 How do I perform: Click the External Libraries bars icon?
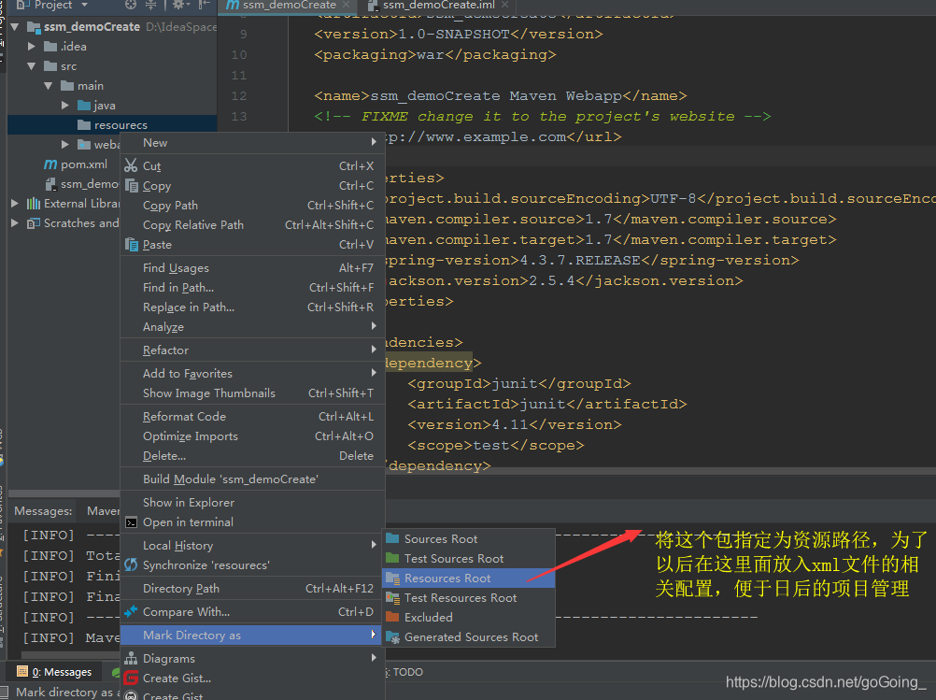click(x=34, y=204)
